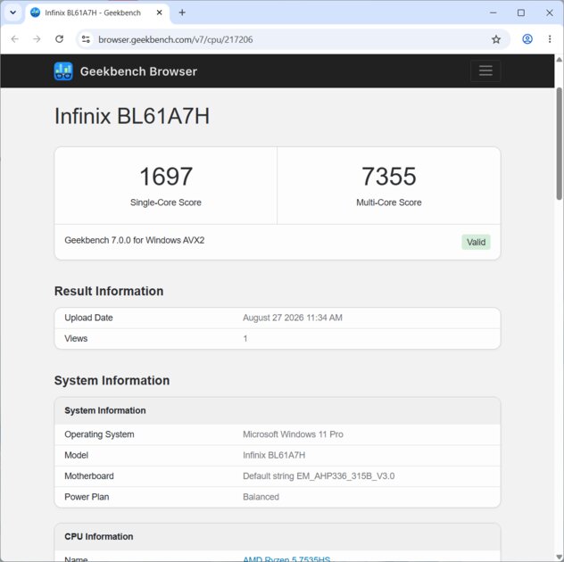Open the Chrome profile icon

[x=527, y=39]
